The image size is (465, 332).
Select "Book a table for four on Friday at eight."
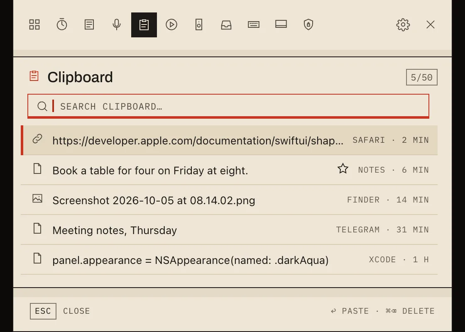point(229,170)
